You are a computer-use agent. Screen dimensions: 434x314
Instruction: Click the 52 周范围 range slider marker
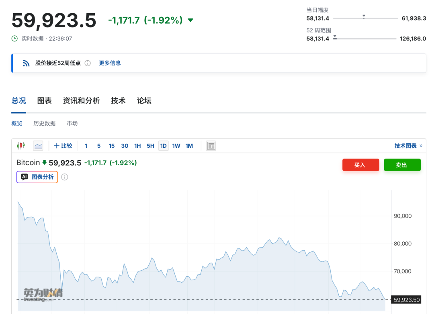pyautogui.click(x=335, y=37)
